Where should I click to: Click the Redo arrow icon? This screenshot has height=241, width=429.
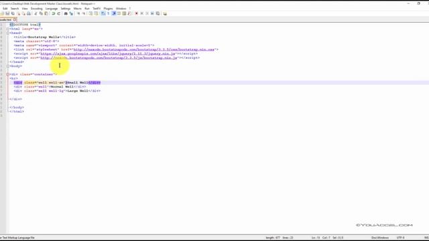[x=59, y=13]
